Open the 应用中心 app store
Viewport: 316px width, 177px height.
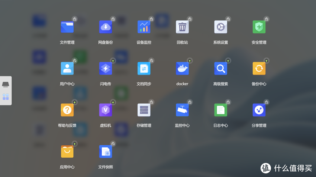(67, 152)
